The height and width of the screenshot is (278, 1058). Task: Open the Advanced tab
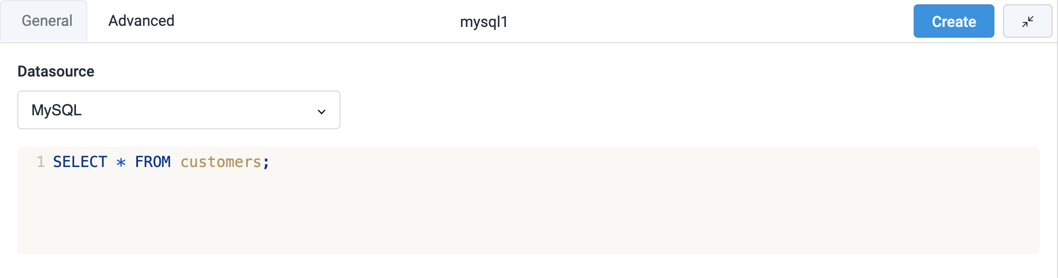(x=141, y=21)
